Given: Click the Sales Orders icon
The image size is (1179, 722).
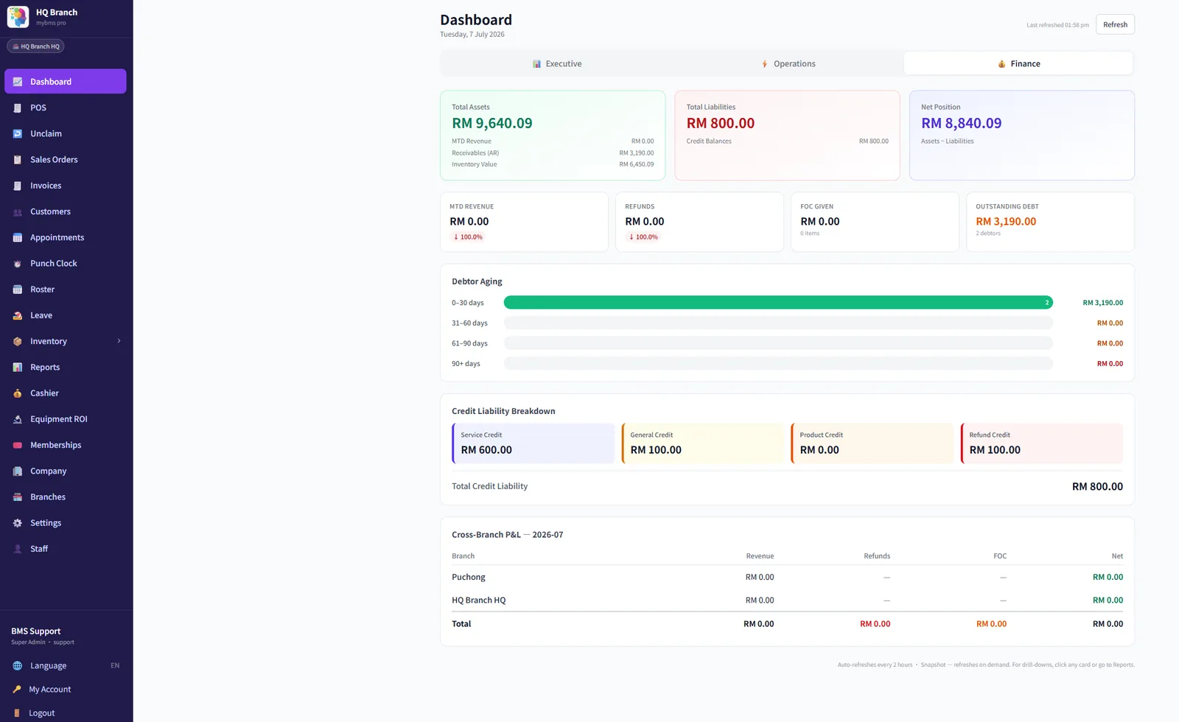Looking at the screenshot, I should click(18, 159).
